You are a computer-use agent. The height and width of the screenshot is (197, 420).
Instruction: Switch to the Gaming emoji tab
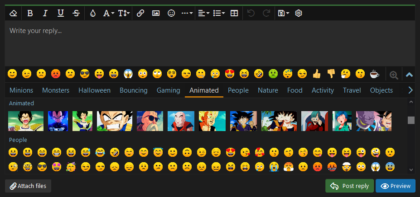pos(168,90)
